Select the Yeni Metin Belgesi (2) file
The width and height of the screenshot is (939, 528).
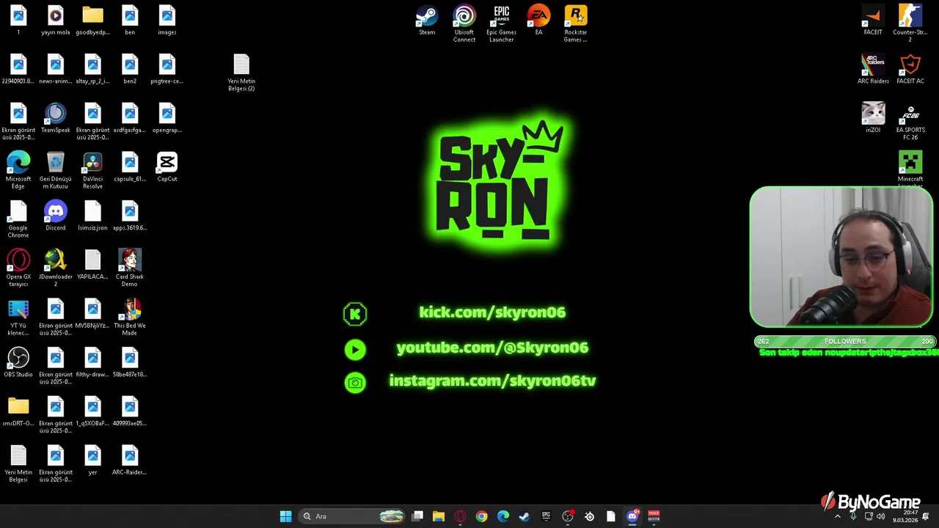[241, 73]
